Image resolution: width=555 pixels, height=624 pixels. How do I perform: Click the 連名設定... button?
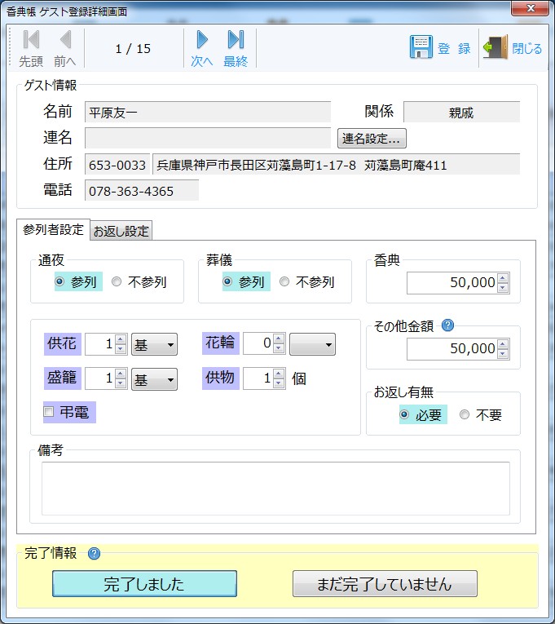[x=372, y=138]
